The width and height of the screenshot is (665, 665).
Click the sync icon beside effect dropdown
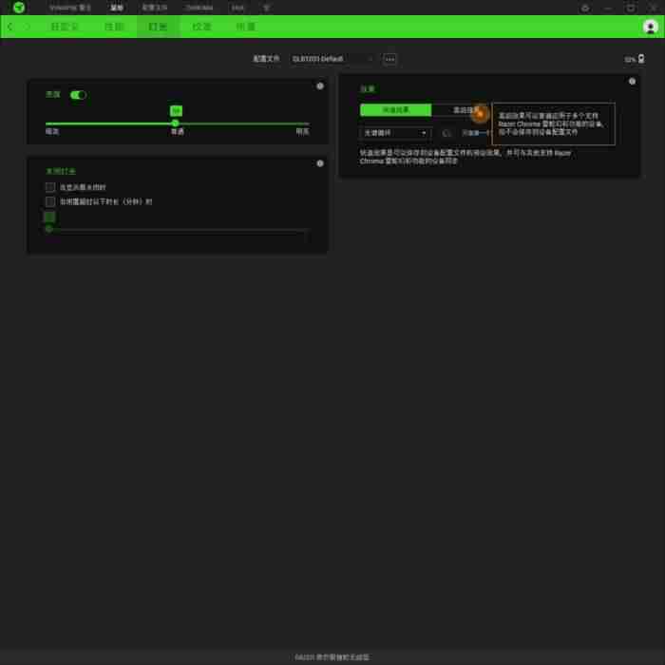tap(446, 133)
